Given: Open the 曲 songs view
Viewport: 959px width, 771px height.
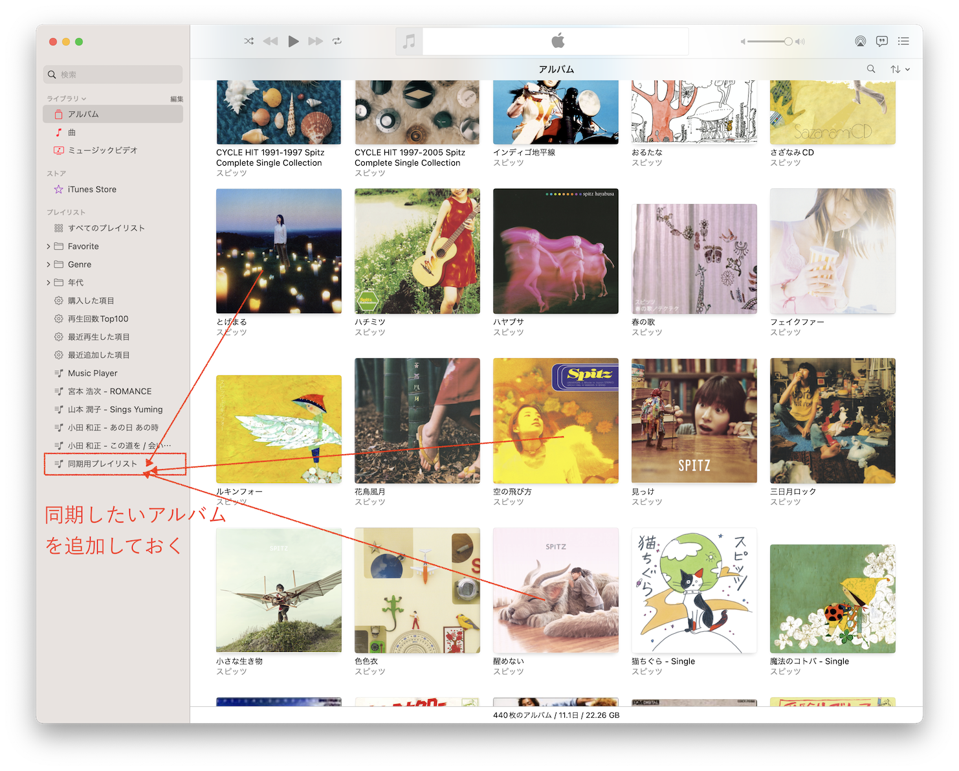Looking at the screenshot, I should pyautogui.click(x=113, y=133).
